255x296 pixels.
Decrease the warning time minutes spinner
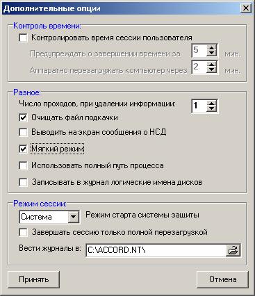(x=211, y=53)
